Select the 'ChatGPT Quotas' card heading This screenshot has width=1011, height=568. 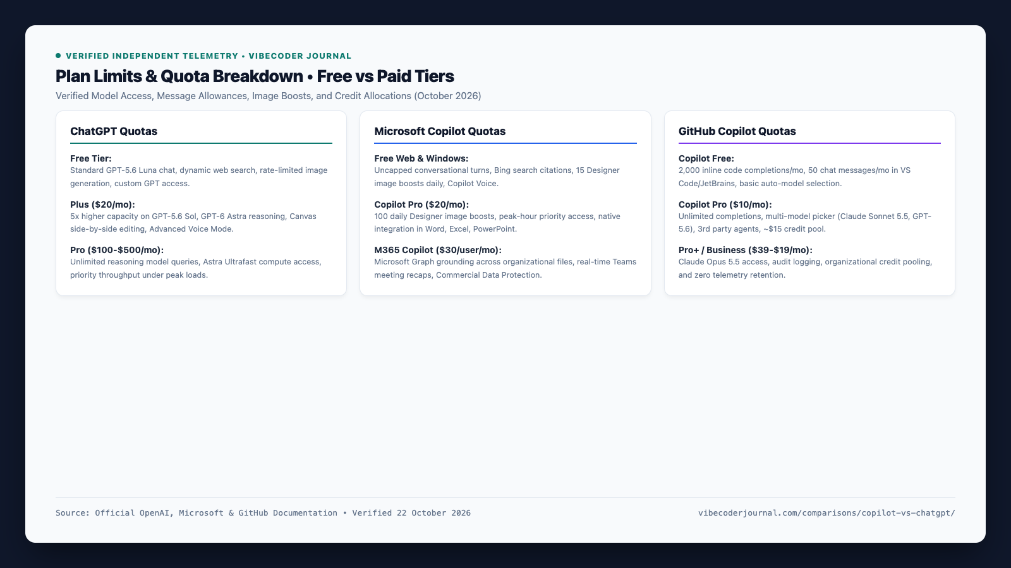[114, 131]
